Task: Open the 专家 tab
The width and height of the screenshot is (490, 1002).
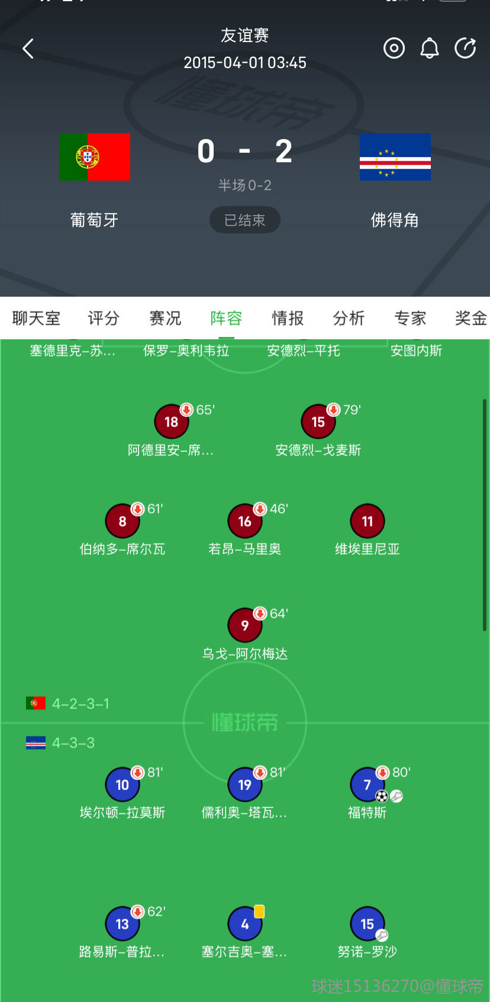Action: (x=410, y=318)
